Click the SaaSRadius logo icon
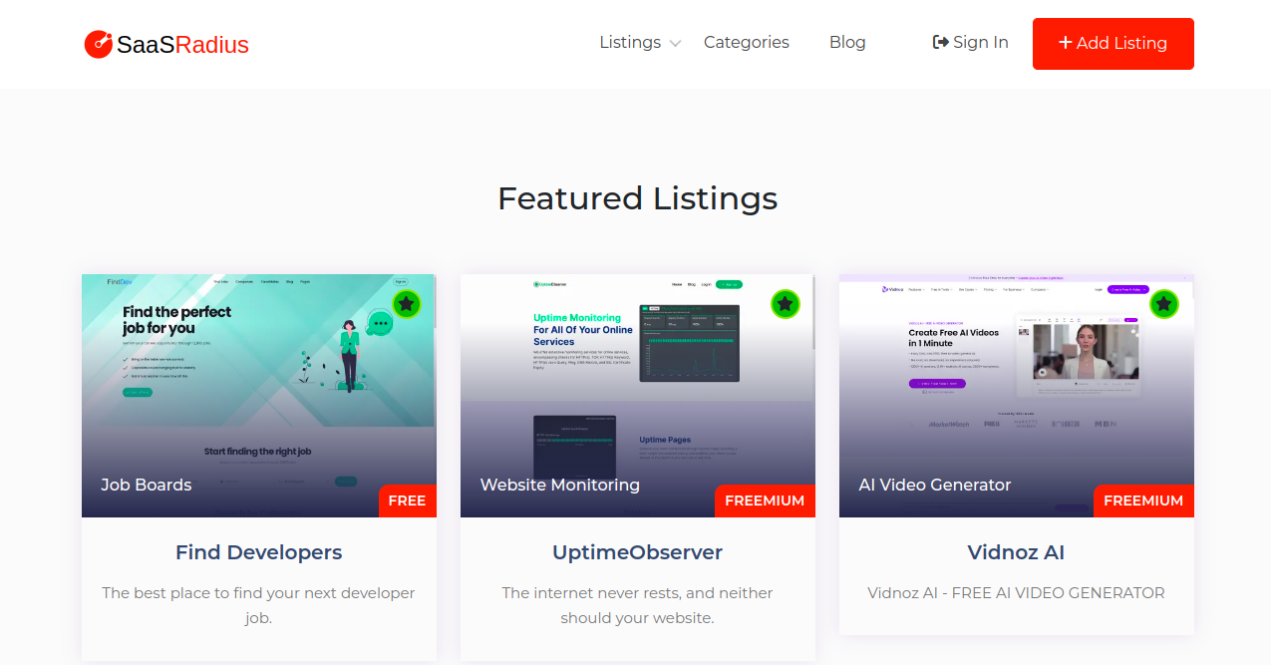This screenshot has width=1271, height=665. 99,44
